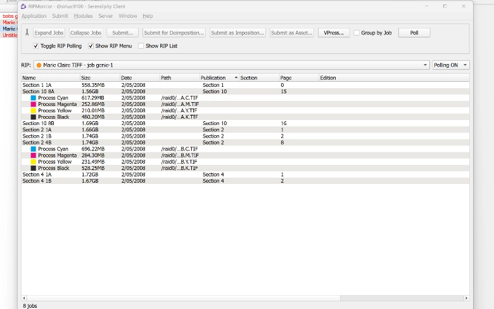
Task: Click the Collapse Jobs button
Action: [85, 33]
